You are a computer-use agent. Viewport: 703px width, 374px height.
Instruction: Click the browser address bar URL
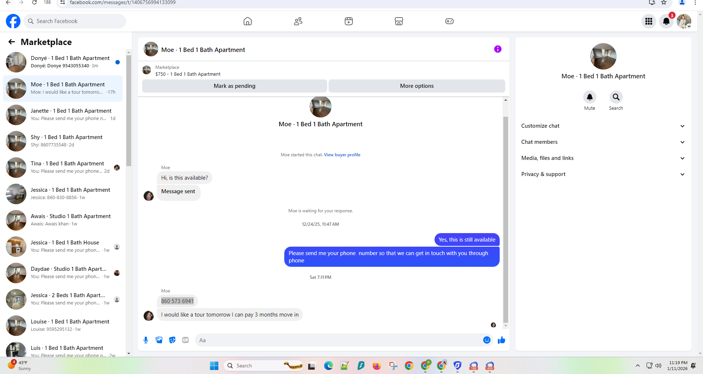[x=122, y=3]
